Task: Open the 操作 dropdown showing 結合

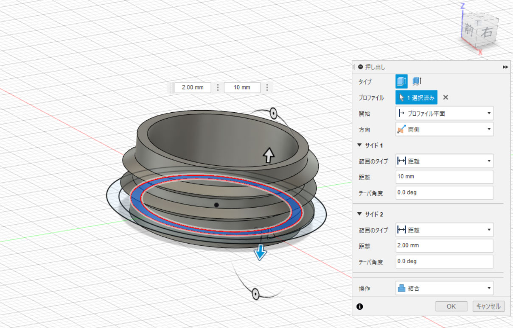Action: tap(444, 289)
